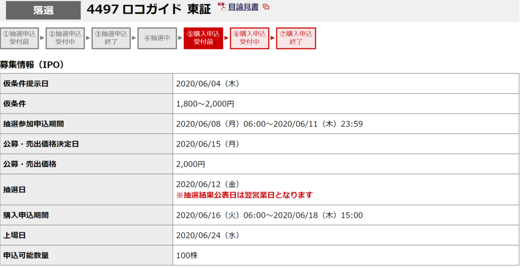This screenshot has width=521, height=268.
Task: Click the date 2020/06/15（月）
Action: pyautogui.click(x=208, y=144)
